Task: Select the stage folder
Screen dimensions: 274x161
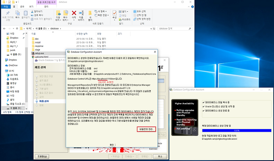Action: click(37, 50)
